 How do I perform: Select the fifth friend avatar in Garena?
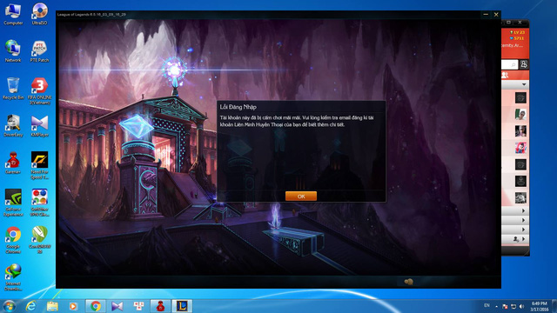[520, 164]
